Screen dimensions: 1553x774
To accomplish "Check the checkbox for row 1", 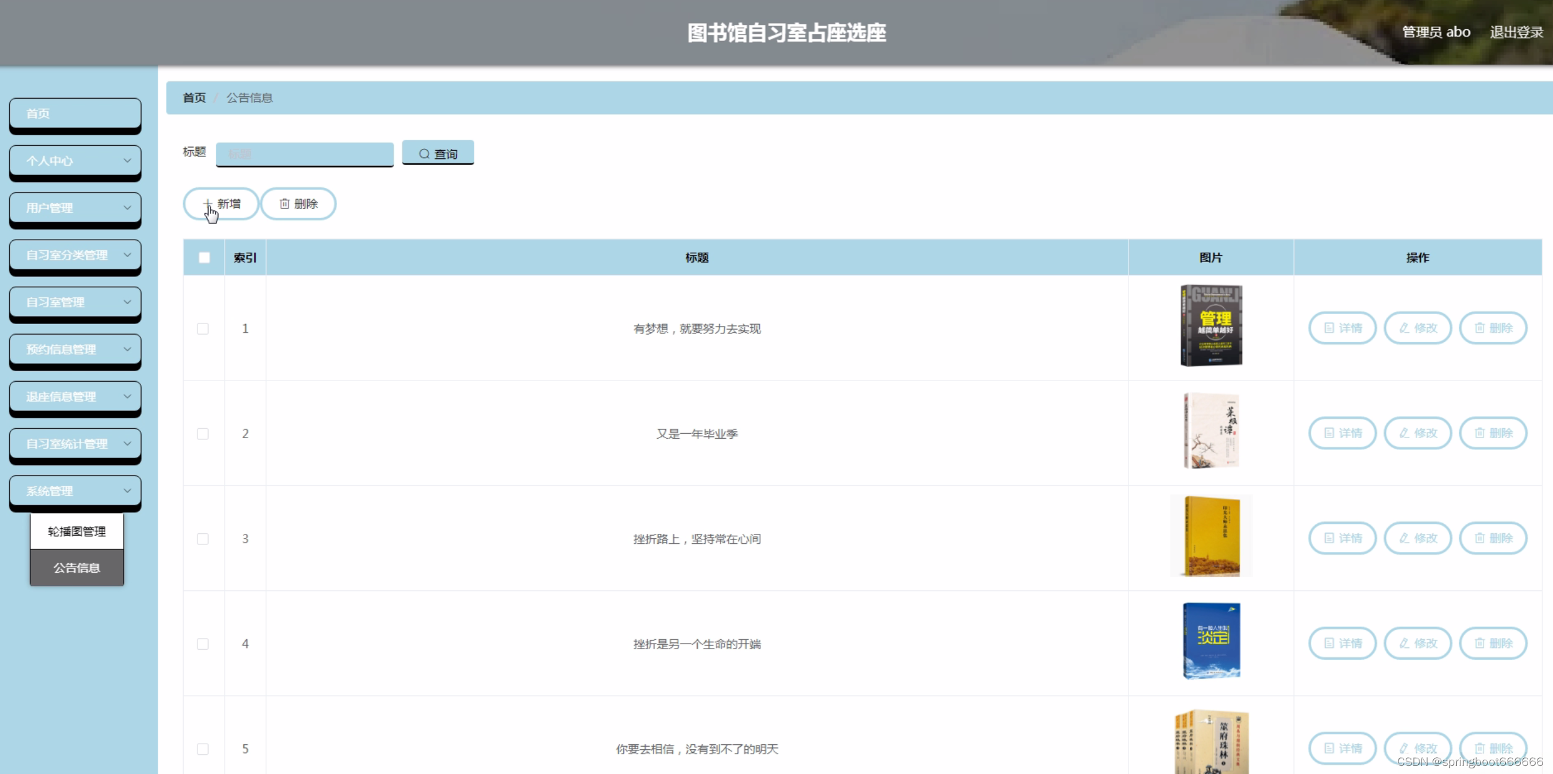I will pos(203,328).
